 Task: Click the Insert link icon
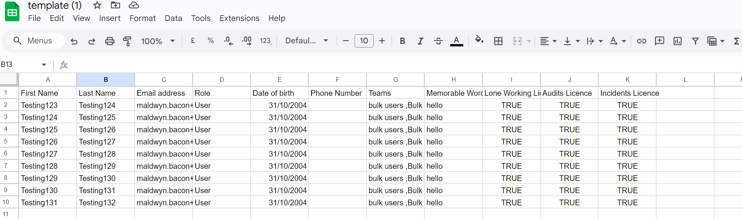pyautogui.click(x=641, y=41)
